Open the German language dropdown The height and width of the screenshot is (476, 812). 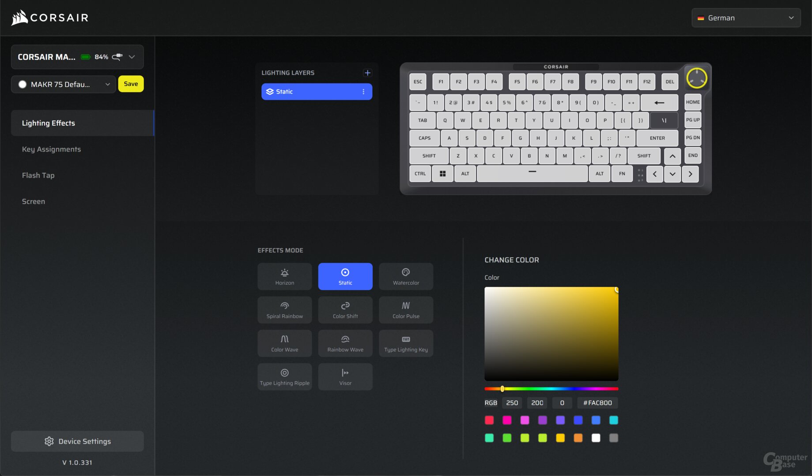(746, 18)
